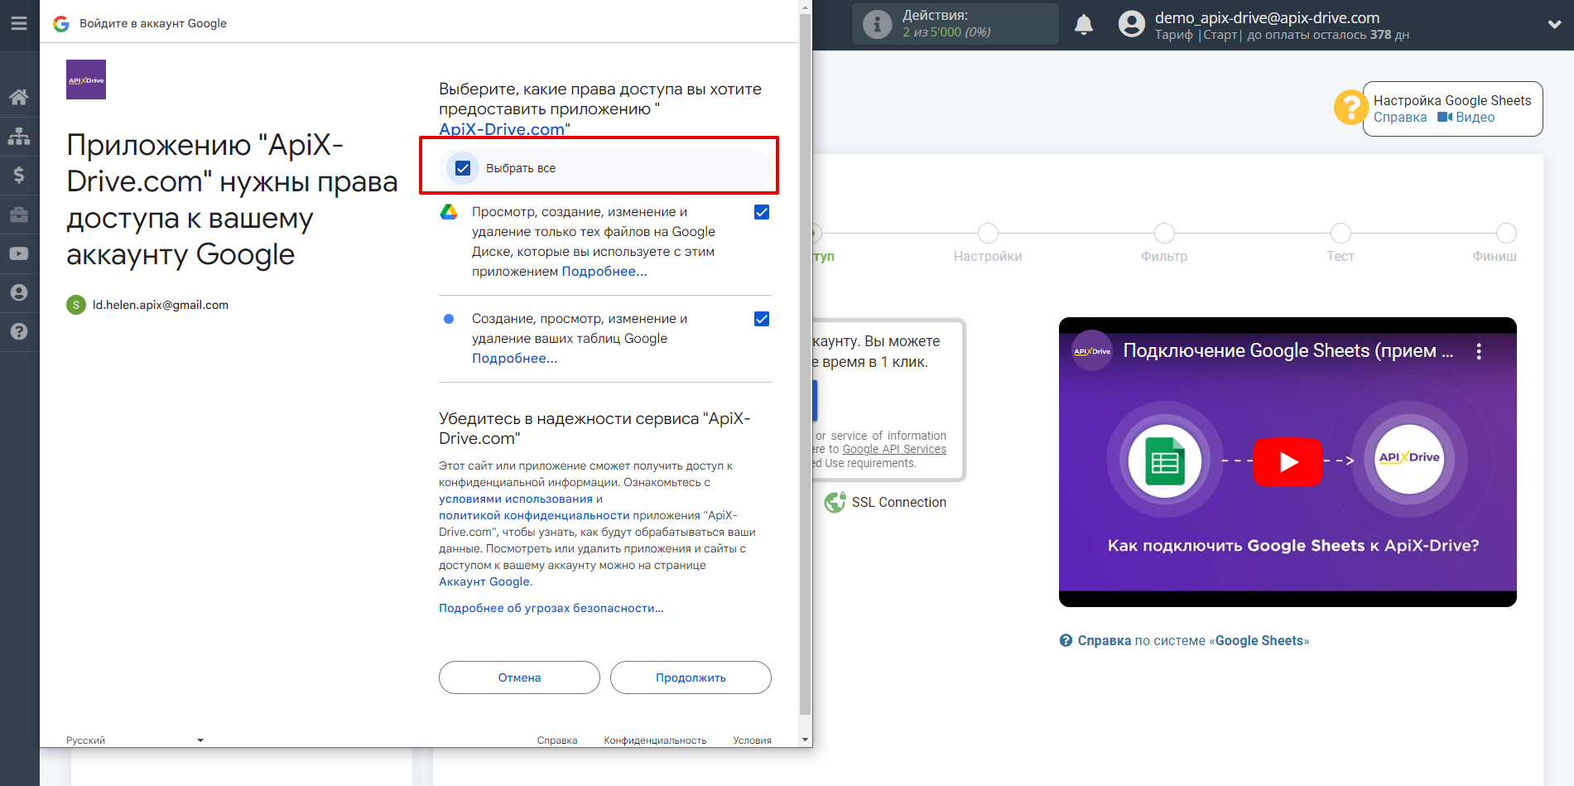Play the YouTube video with red button
Image resolution: width=1574 pixels, height=786 pixels.
(x=1288, y=461)
